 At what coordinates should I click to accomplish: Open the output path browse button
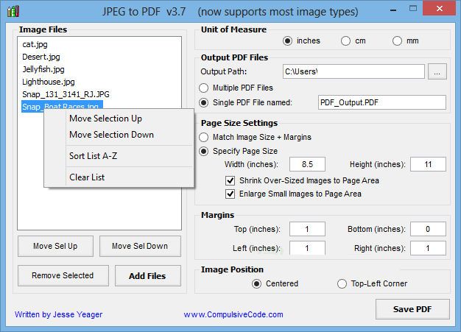click(437, 71)
